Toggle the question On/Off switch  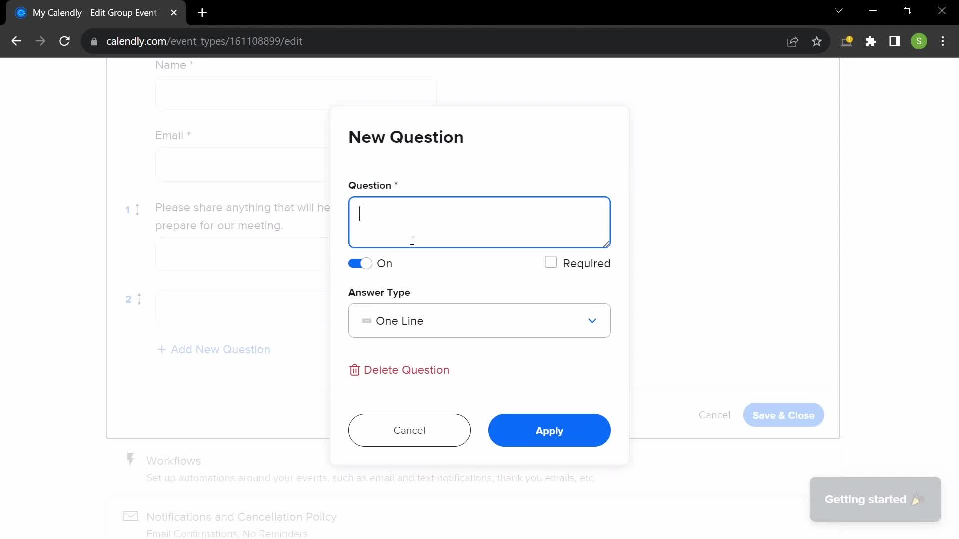pyautogui.click(x=360, y=263)
